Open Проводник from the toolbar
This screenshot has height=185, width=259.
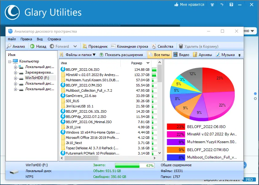95,46
